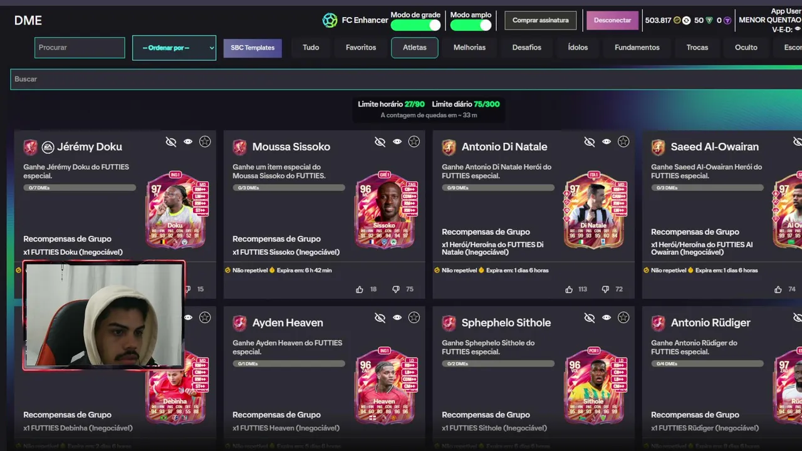Focus the Buscar input field

pyautogui.click(x=406, y=79)
